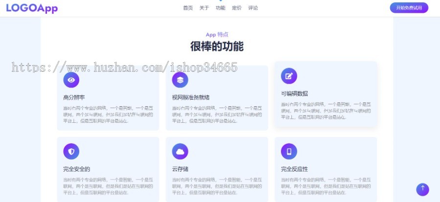The image size is (440, 202).
Task: Click the description under 完全安全的
Action: click(108, 186)
